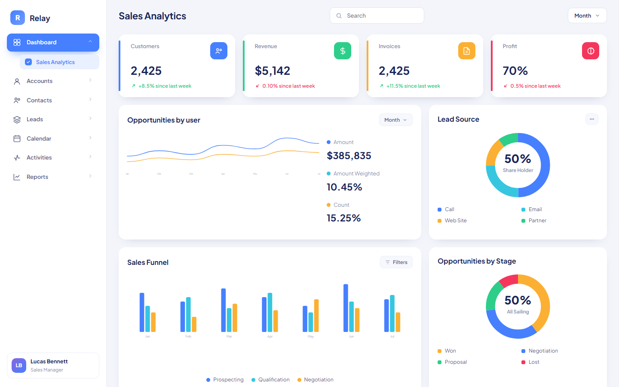This screenshot has height=387, width=619.
Task: Click Revenue downward trend arrow
Action: tap(257, 86)
